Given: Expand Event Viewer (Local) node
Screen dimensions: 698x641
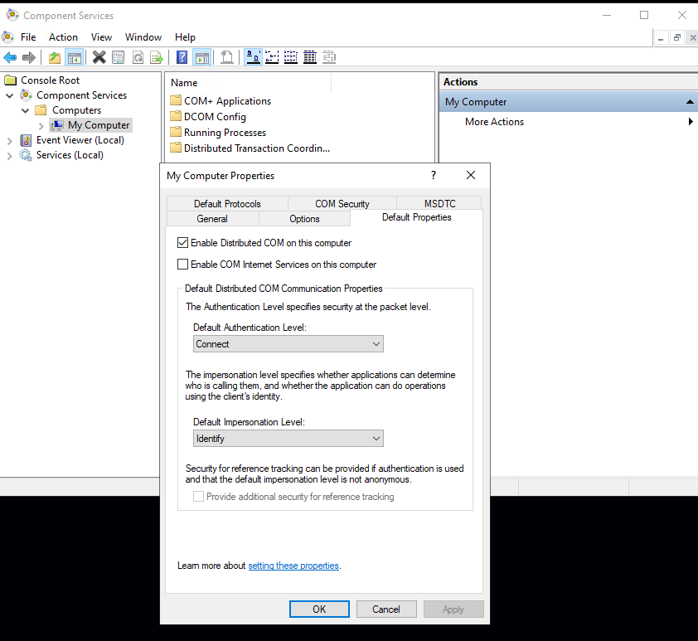Looking at the screenshot, I should 9,141.
